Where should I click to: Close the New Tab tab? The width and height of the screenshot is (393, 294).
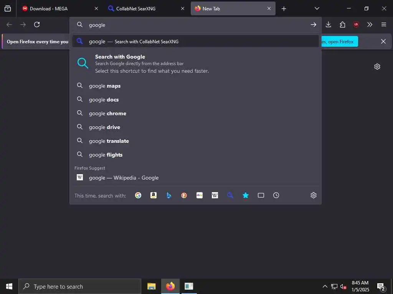[x=269, y=8]
